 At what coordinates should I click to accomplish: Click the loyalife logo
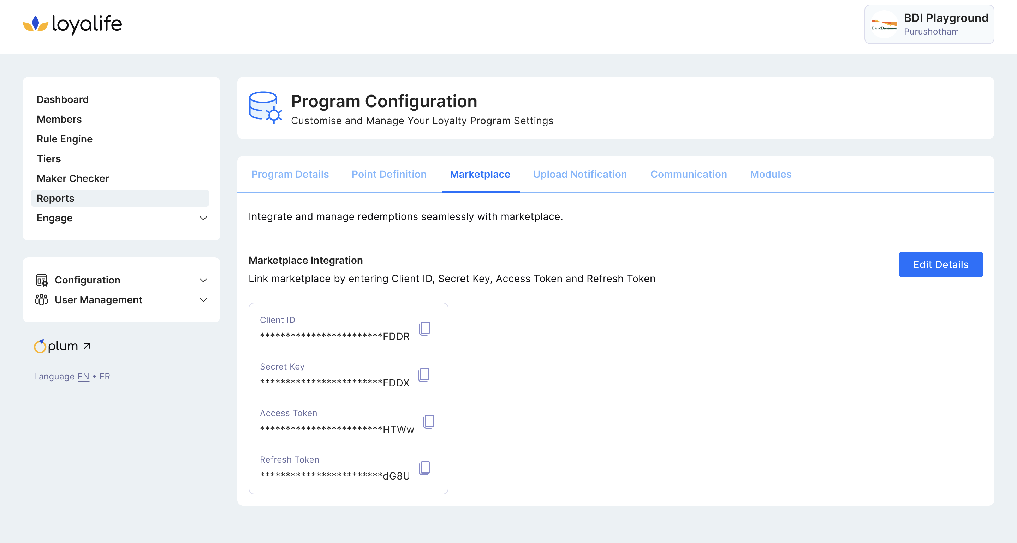(72, 24)
